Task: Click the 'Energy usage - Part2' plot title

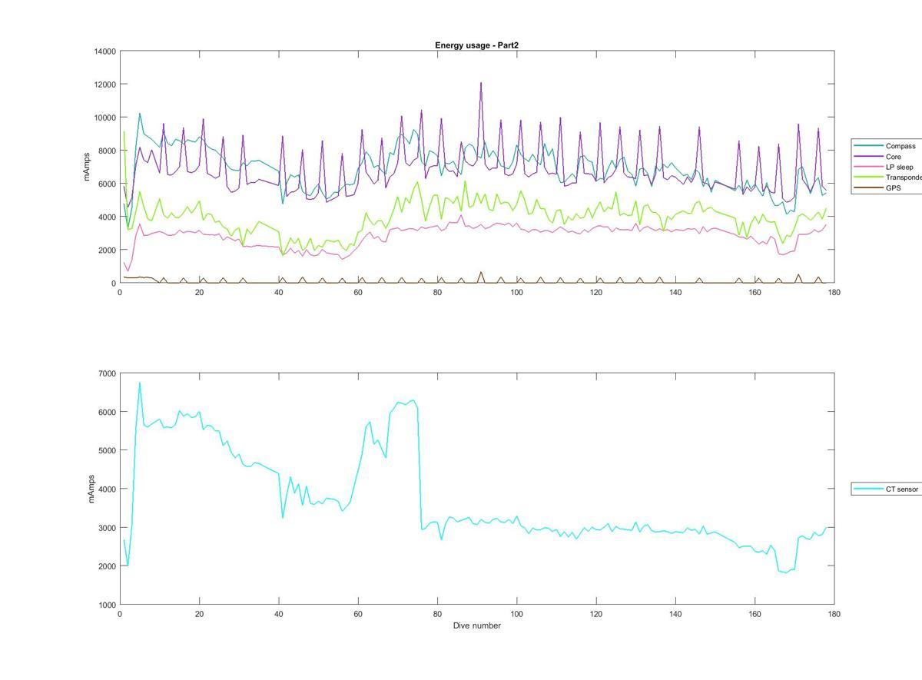Action: (476, 45)
